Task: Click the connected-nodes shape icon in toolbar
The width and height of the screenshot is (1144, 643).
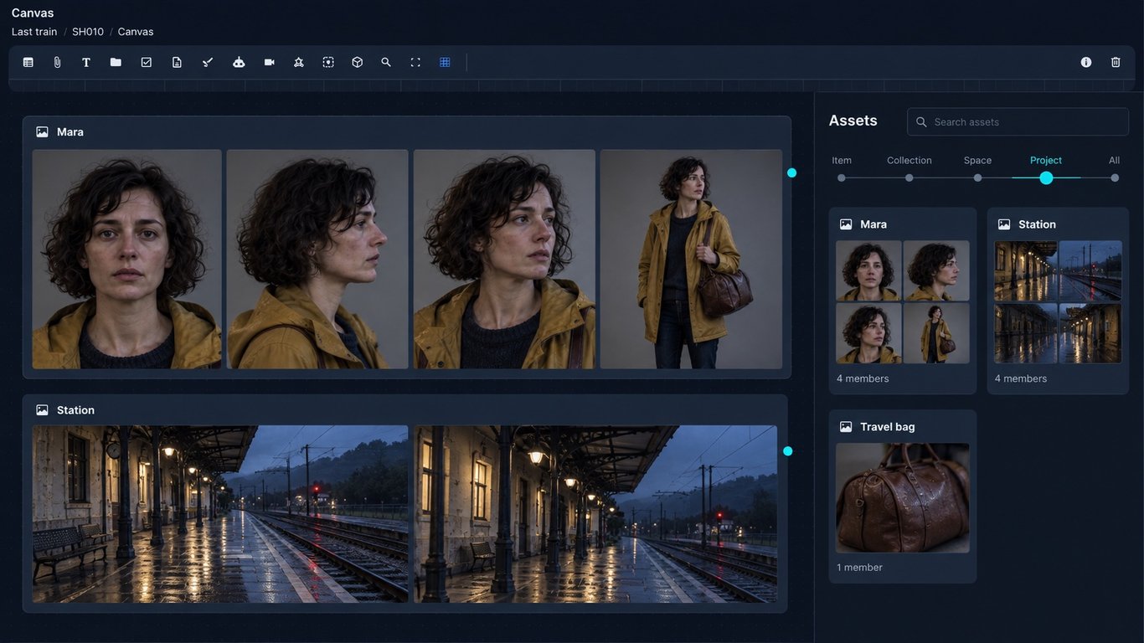Action: 298,62
